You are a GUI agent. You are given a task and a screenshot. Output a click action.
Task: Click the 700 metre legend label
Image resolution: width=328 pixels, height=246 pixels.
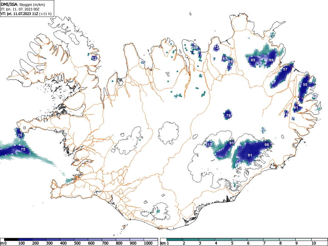click(x=105, y=243)
